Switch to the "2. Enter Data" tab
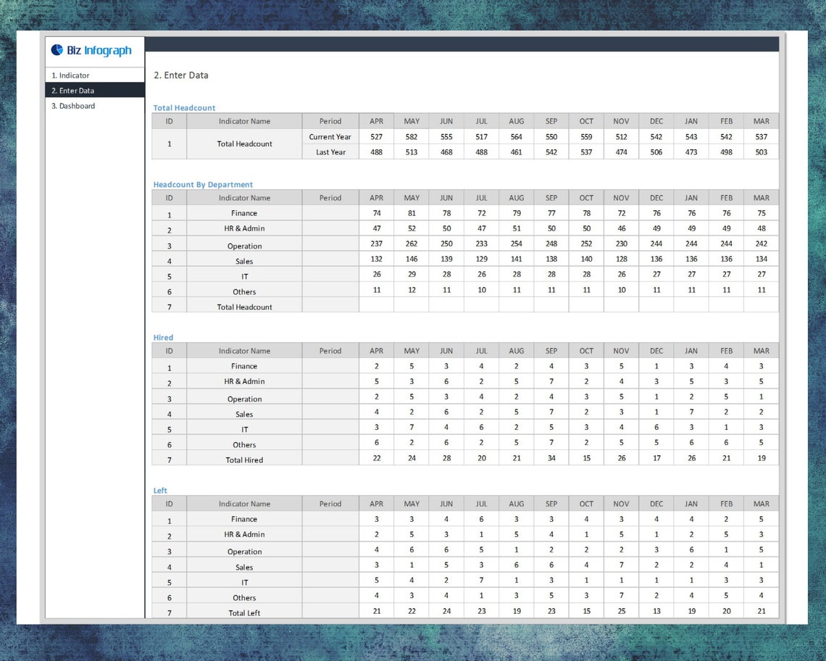826x661 pixels. pos(72,91)
